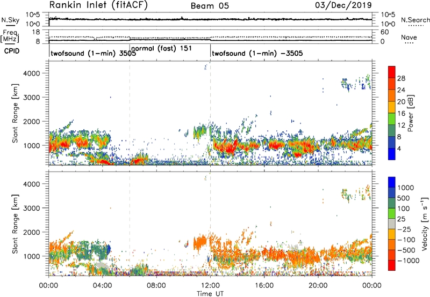Click the red segment of the power colorbar
This screenshot has height=297, width=430.
pyautogui.click(x=392, y=72)
